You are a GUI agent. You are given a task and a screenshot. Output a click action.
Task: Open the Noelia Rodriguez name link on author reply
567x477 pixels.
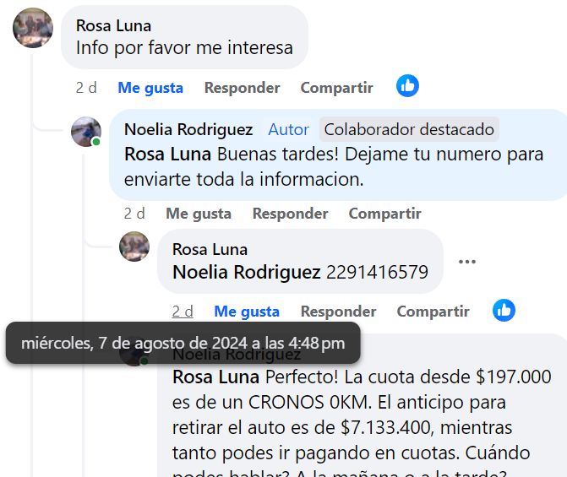pos(188,129)
